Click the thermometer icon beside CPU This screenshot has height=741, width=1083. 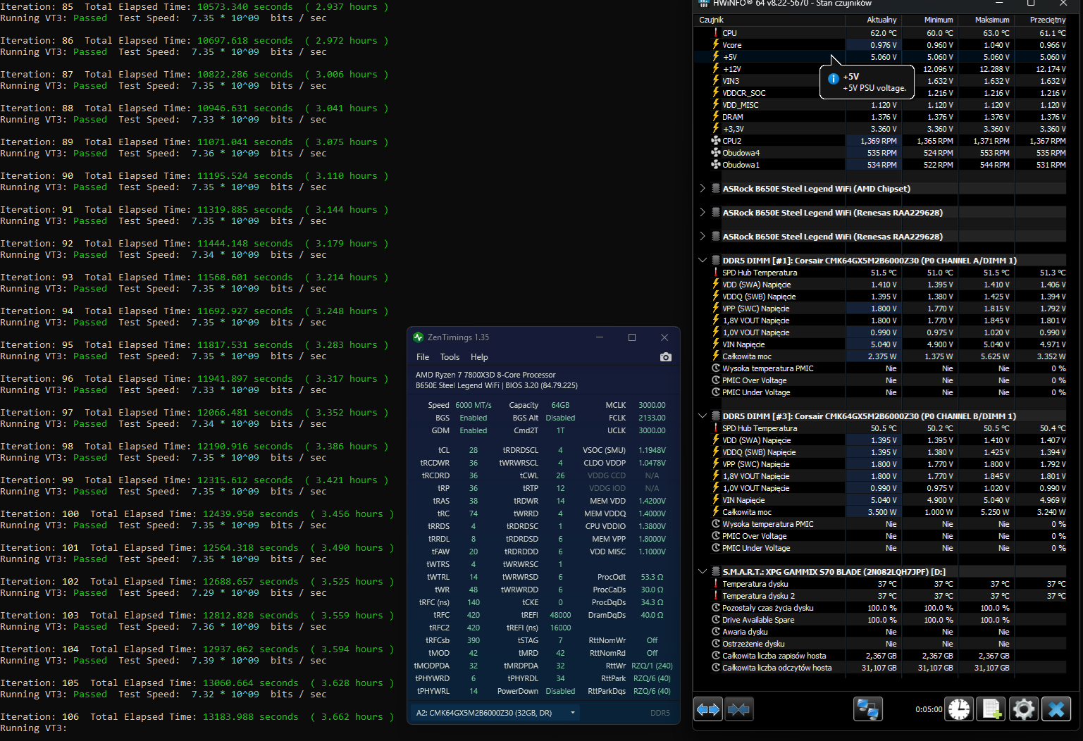716,33
